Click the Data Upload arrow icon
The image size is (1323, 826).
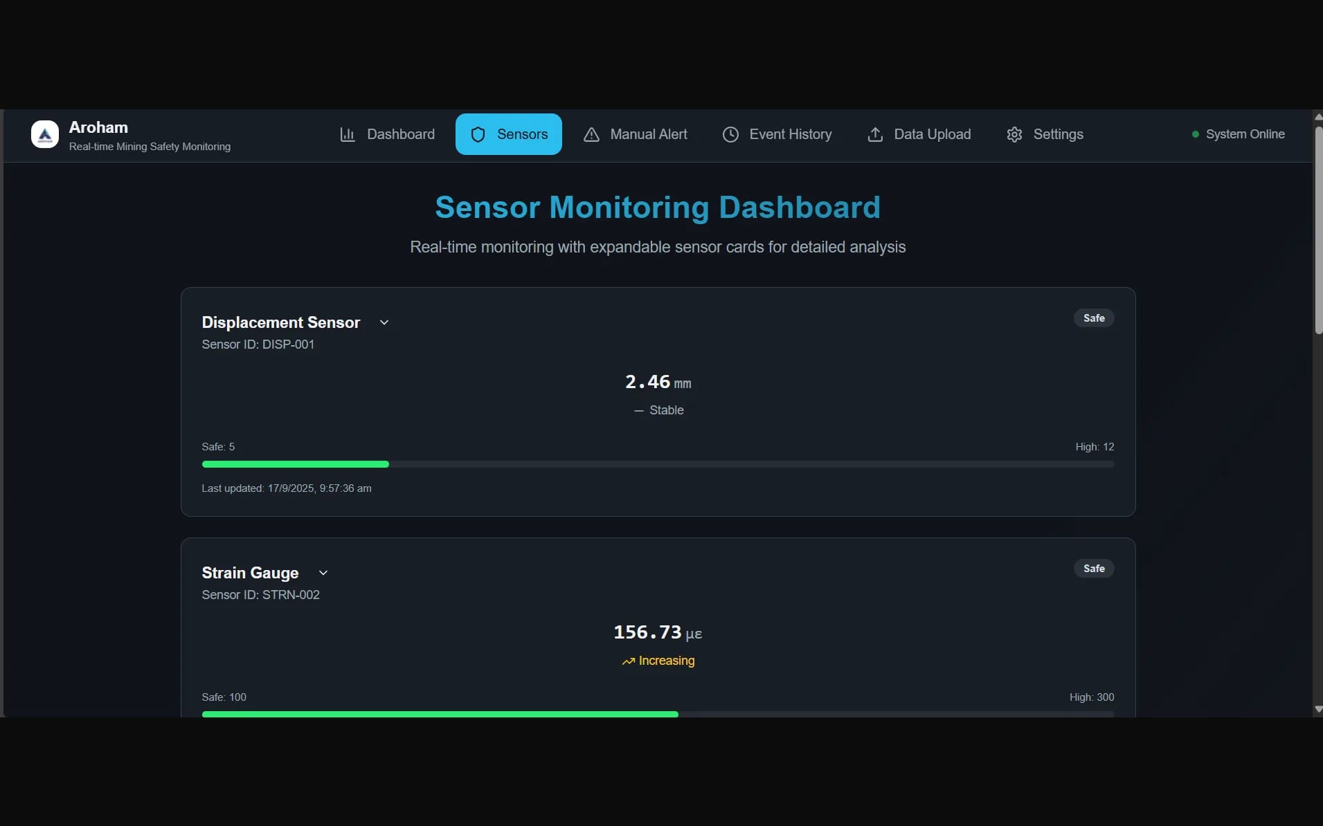click(x=875, y=134)
